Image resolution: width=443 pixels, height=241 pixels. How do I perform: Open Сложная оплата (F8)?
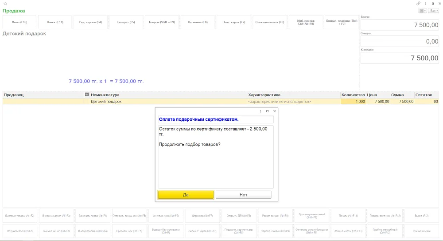click(269, 22)
